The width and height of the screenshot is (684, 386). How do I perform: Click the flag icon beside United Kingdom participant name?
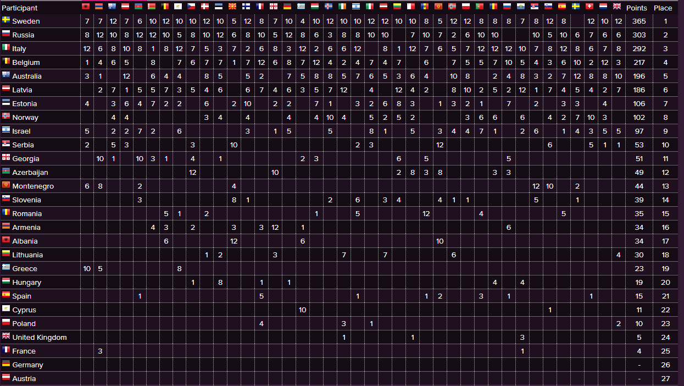tap(6, 336)
